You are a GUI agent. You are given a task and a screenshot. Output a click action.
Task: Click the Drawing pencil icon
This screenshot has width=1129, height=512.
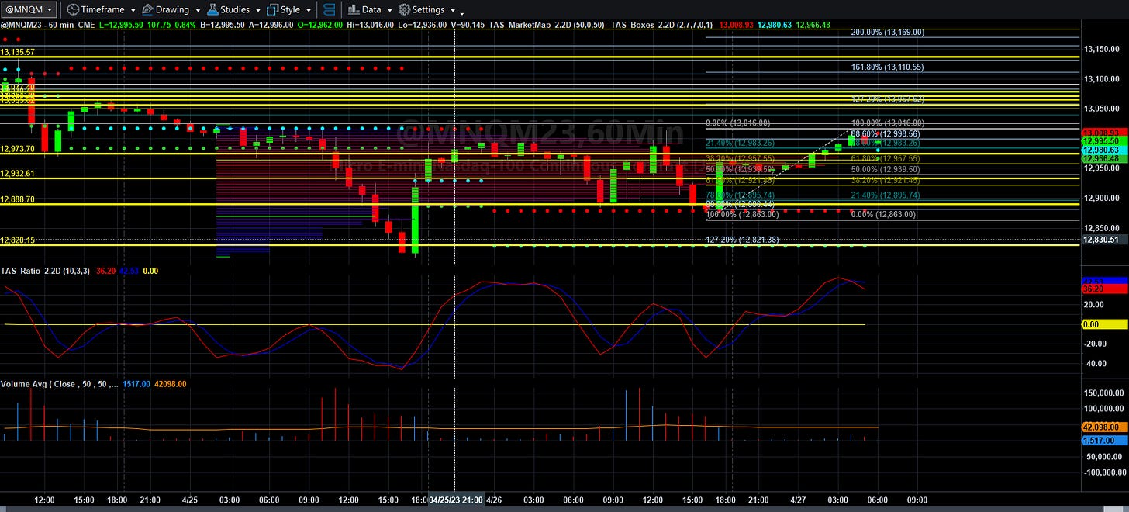coord(147,9)
